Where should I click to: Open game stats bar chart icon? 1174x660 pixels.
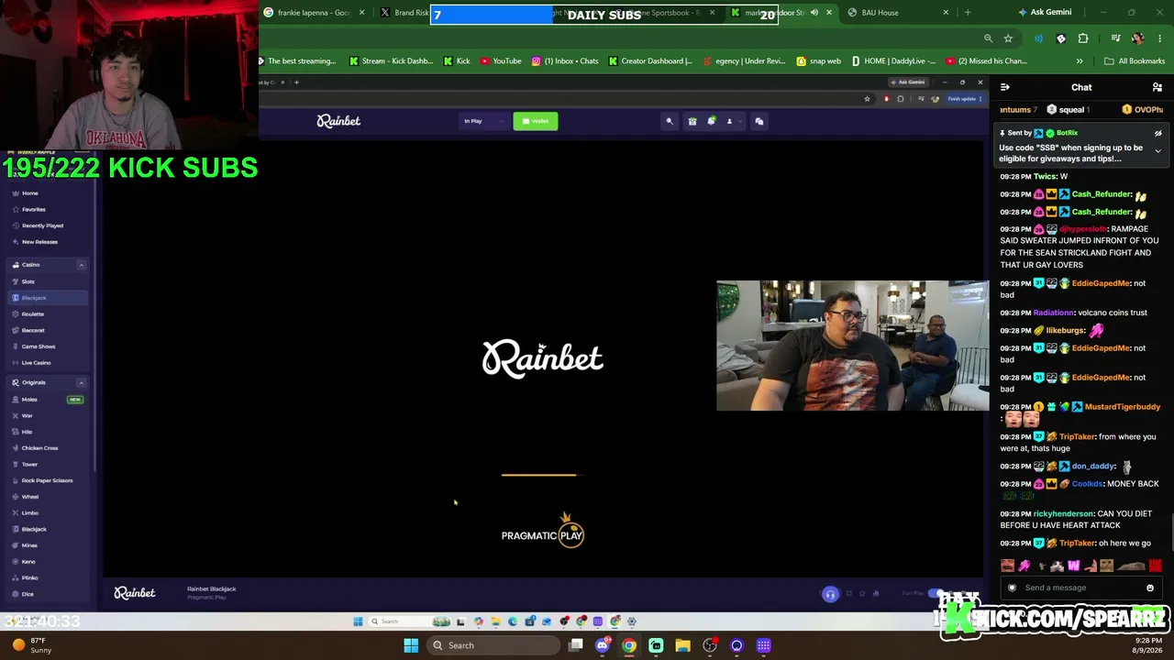[876, 594]
